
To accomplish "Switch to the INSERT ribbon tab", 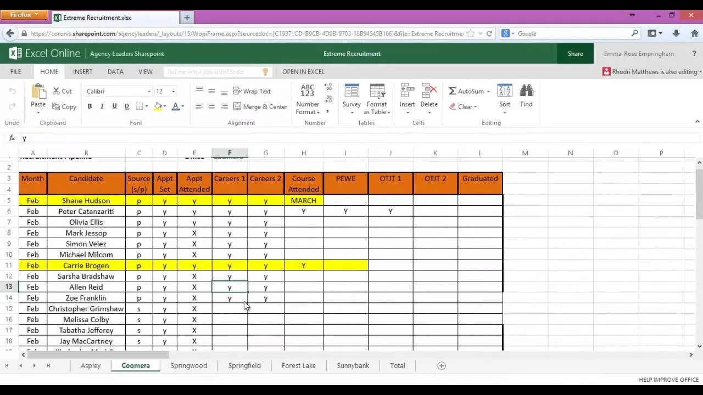I will click(83, 72).
